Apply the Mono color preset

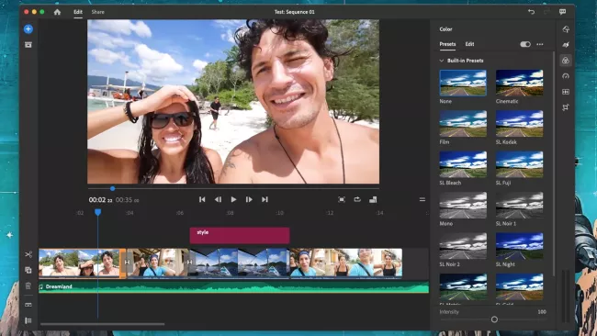tap(463, 205)
